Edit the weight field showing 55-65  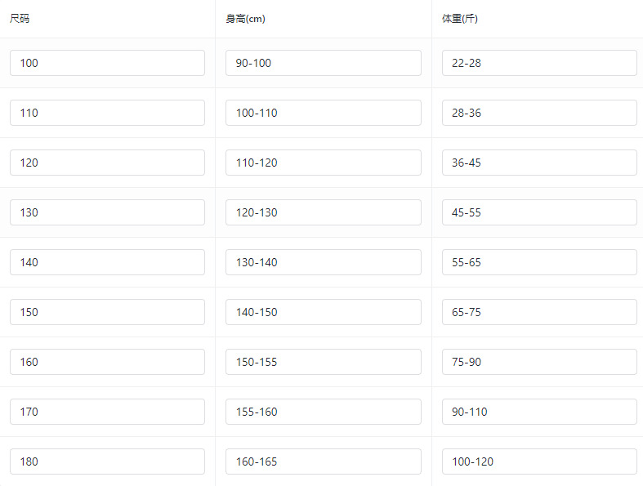[539, 262]
